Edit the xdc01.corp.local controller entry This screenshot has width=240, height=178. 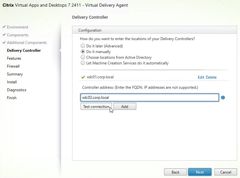[x=201, y=77]
